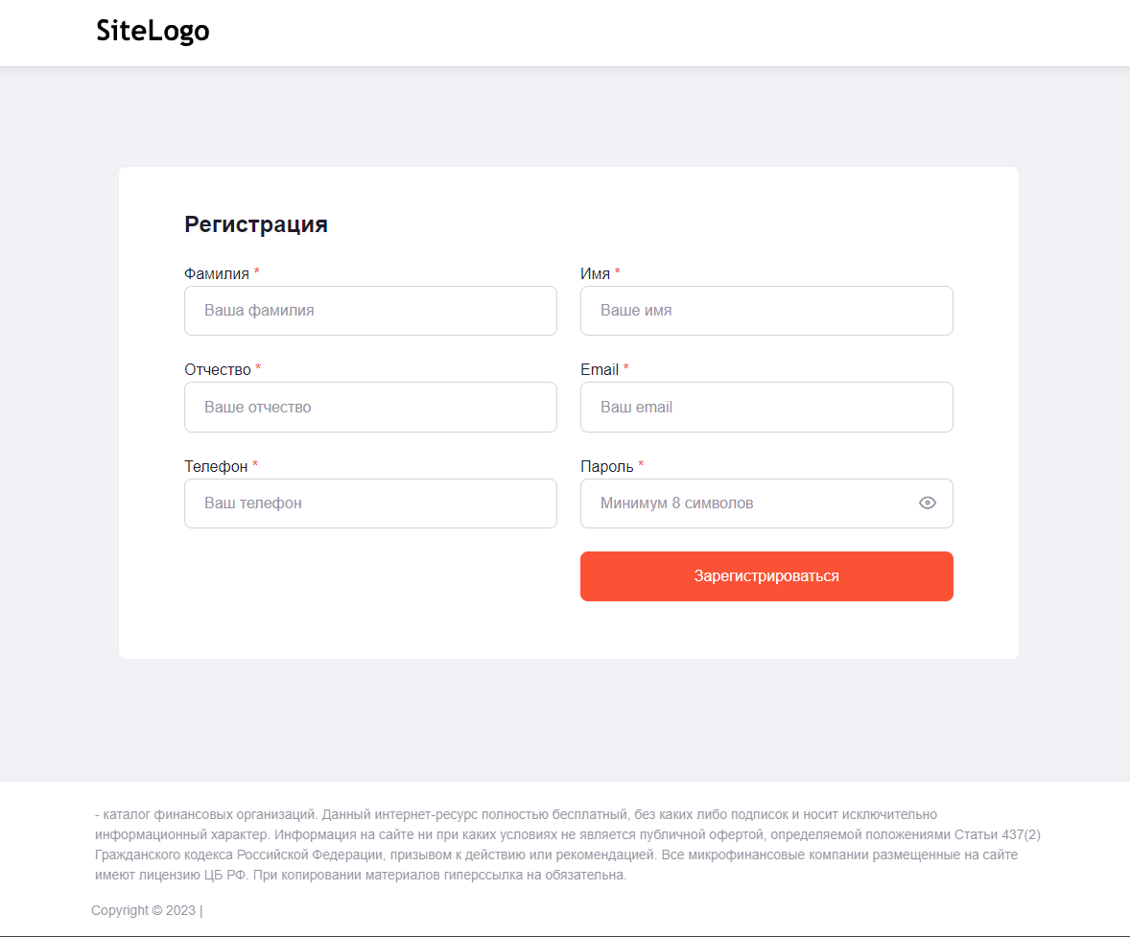
Task: Click the Email field label
Action: [600, 369]
